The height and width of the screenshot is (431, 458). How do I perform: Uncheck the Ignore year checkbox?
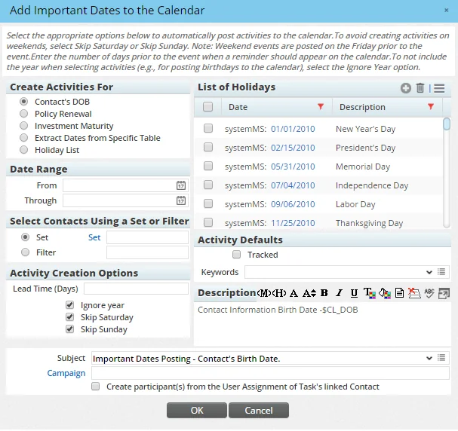[x=69, y=305]
